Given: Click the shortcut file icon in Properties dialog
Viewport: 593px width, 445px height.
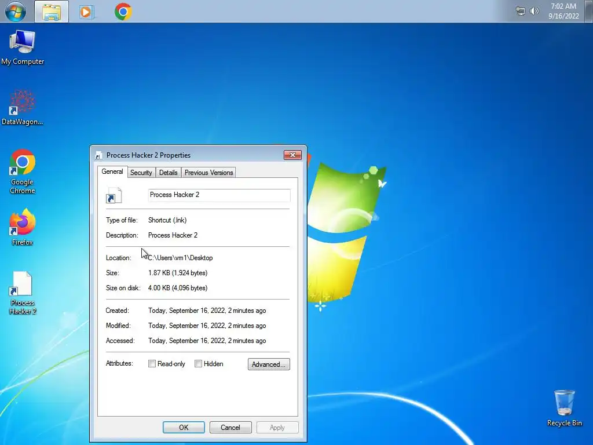Looking at the screenshot, I should (114, 195).
